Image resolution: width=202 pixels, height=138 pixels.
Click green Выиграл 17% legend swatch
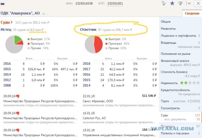pos(29,39)
